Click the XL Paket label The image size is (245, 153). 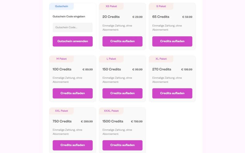161,59
